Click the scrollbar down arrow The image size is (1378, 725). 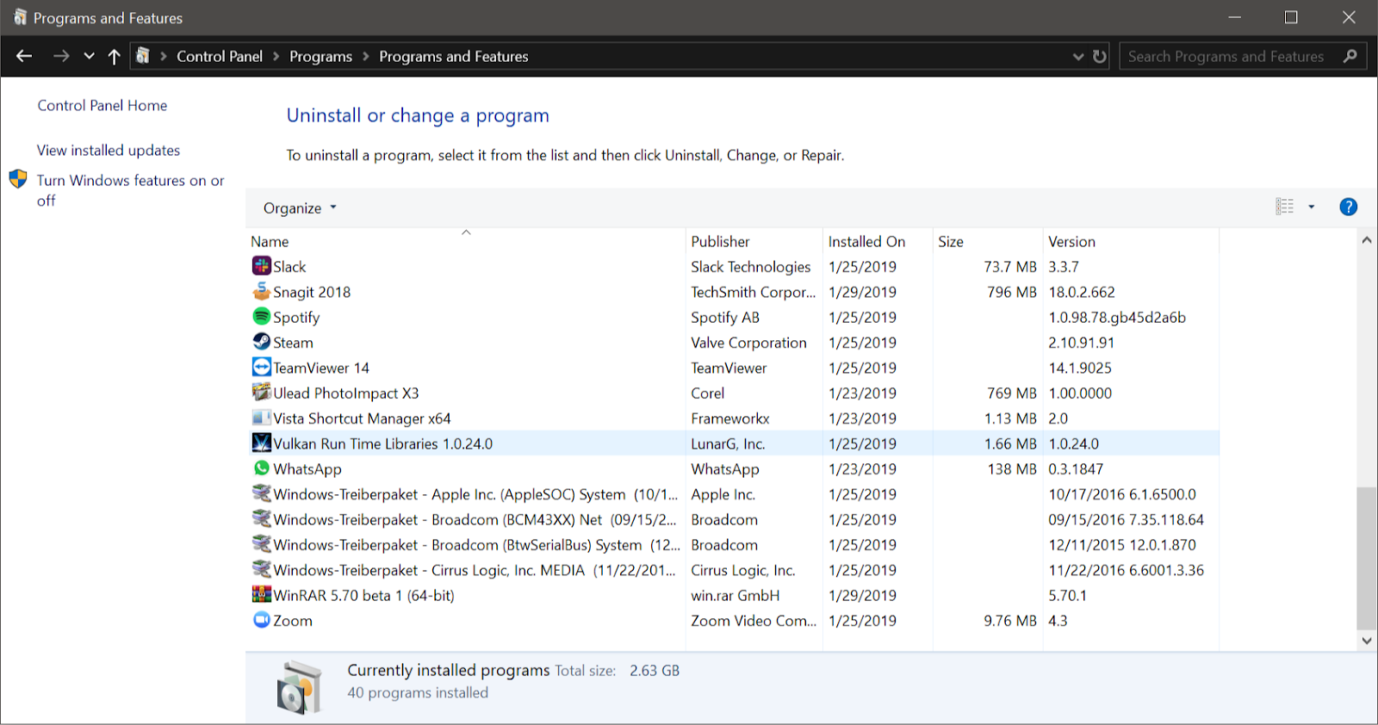coord(1366,640)
